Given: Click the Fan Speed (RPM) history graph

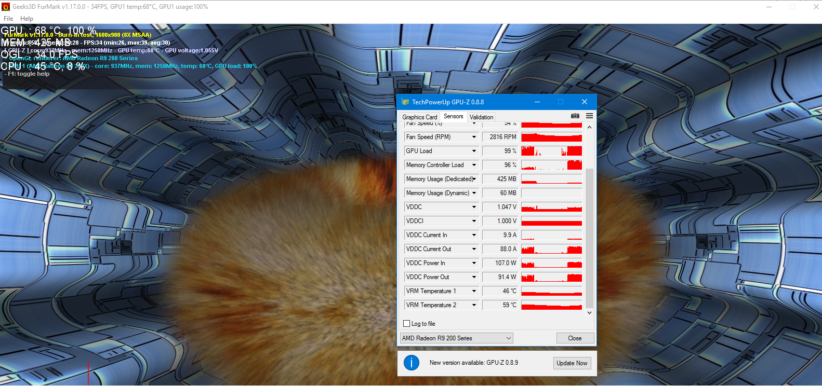Looking at the screenshot, I should pyautogui.click(x=552, y=137).
